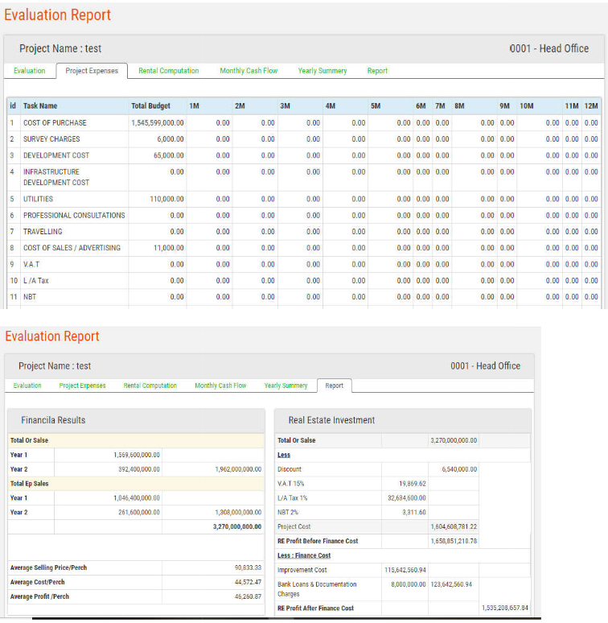This screenshot has width=608, height=623.
Task: Select the NBT task in expenses table
Action: [x=30, y=297]
